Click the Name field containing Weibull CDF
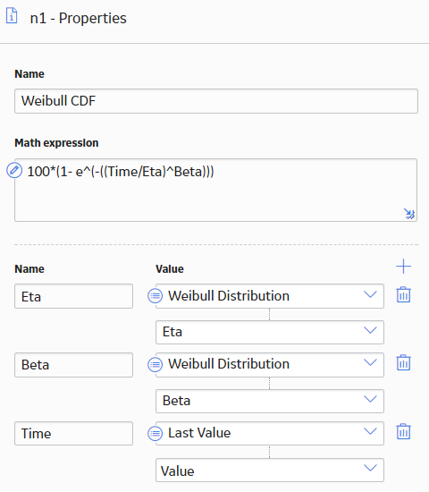The image size is (429, 492). click(216, 101)
